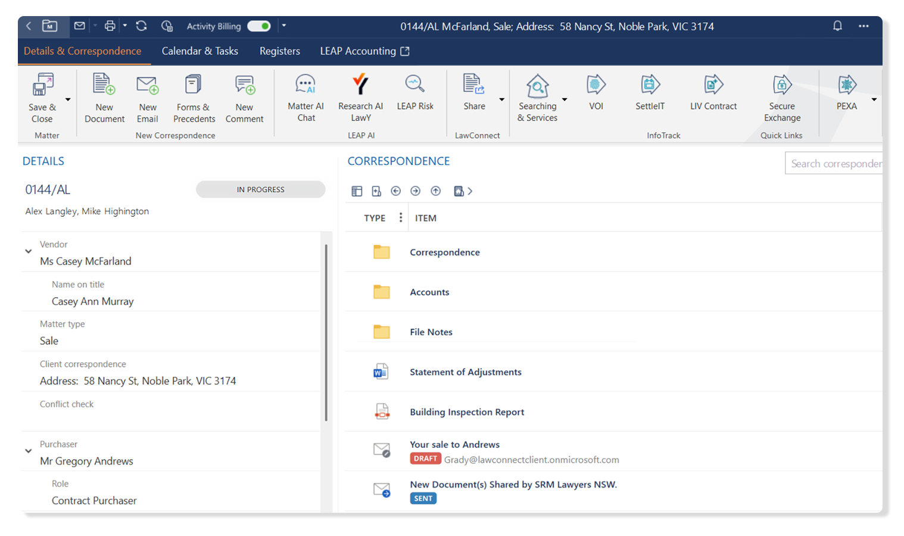Go back using the title bar arrow

coord(29,26)
